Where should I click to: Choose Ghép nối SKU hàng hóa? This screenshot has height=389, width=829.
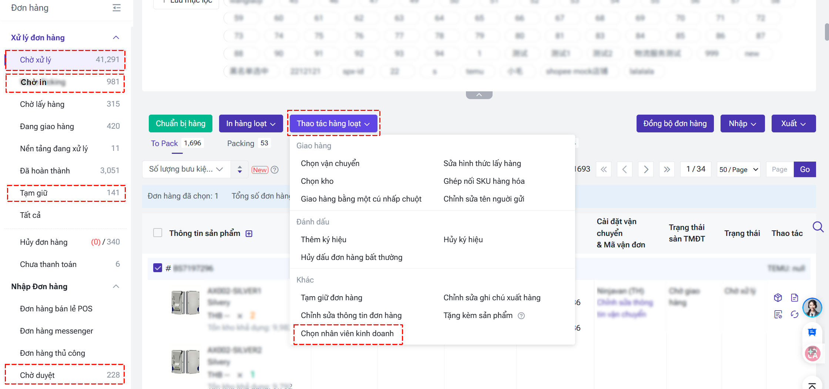pos(484,181)
